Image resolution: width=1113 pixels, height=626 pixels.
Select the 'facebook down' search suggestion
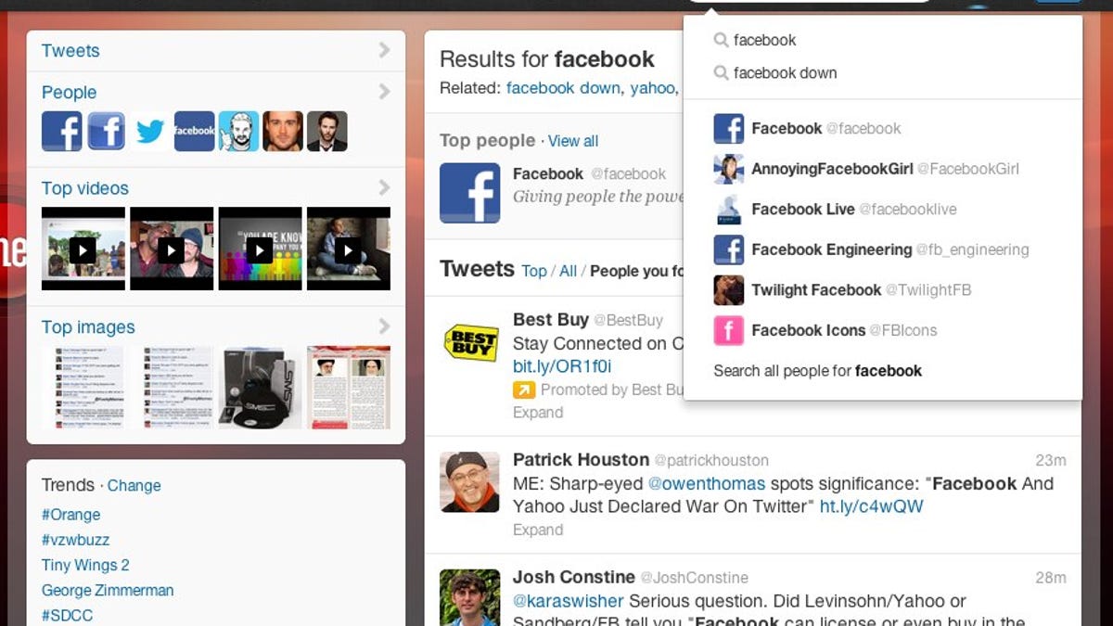785,73
